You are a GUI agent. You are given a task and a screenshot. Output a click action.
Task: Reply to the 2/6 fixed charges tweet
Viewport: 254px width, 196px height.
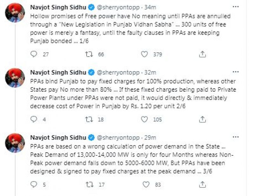[x=34, y=120]
